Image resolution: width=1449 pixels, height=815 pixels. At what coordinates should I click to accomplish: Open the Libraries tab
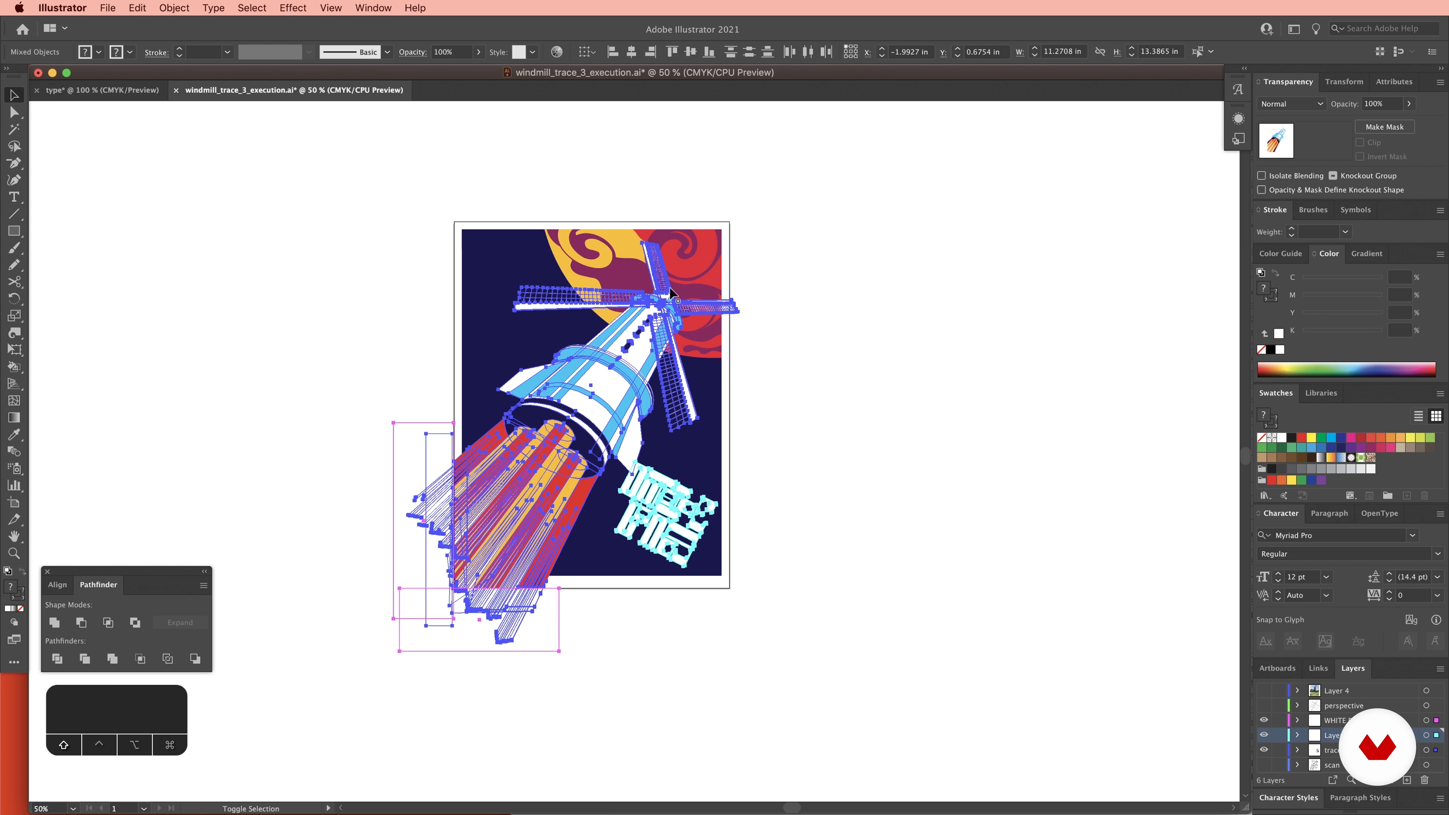tap(1321, 392)
